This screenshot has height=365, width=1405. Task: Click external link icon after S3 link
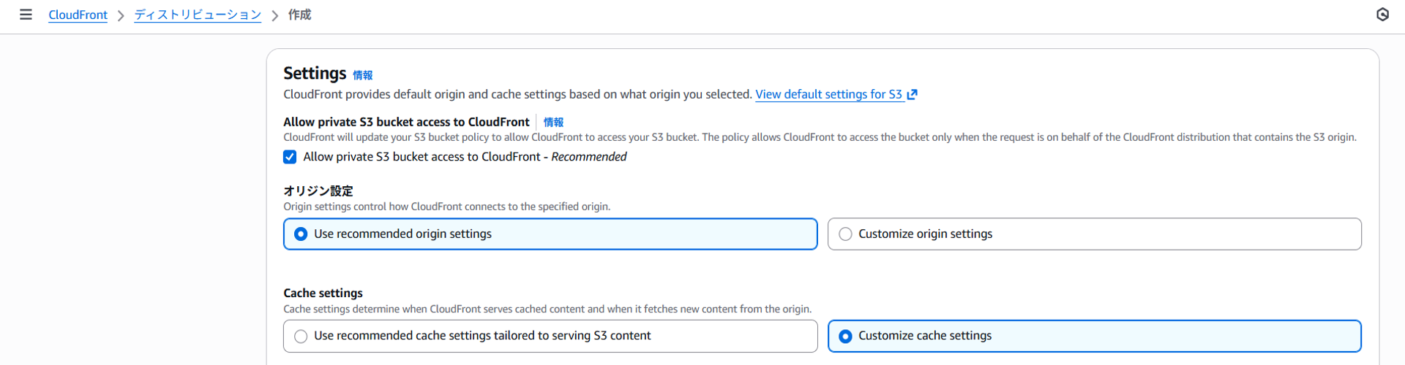click(x=912, y=94)
